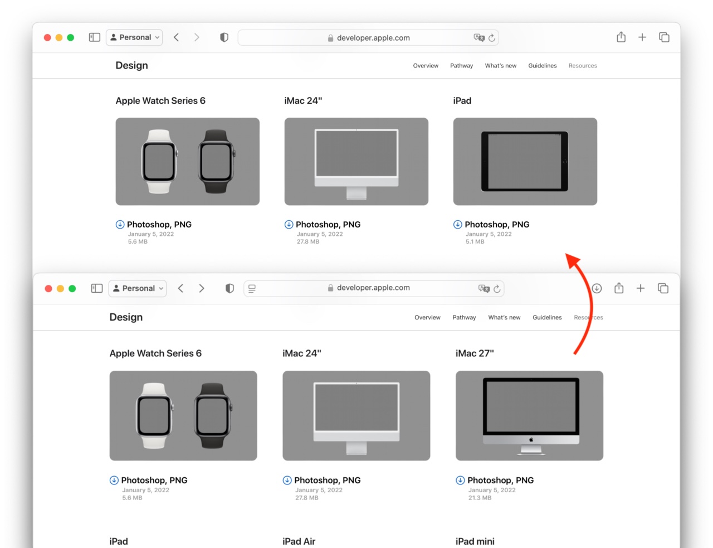Show tab overview in top Safari window
The image size is (713, 548).
pos(664,37)
